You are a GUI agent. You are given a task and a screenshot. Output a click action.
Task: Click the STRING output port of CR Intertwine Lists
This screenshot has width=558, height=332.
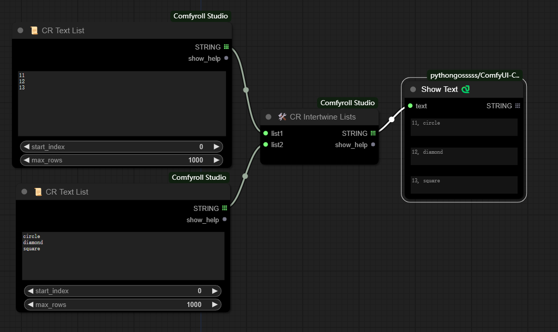pyautogui.click(x=373, y=133)
